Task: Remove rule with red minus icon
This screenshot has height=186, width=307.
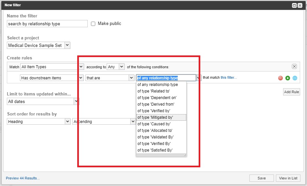Action: coord(280,78)
